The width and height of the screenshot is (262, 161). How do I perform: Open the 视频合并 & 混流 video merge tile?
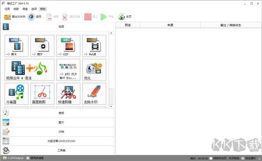coord(29,70)
